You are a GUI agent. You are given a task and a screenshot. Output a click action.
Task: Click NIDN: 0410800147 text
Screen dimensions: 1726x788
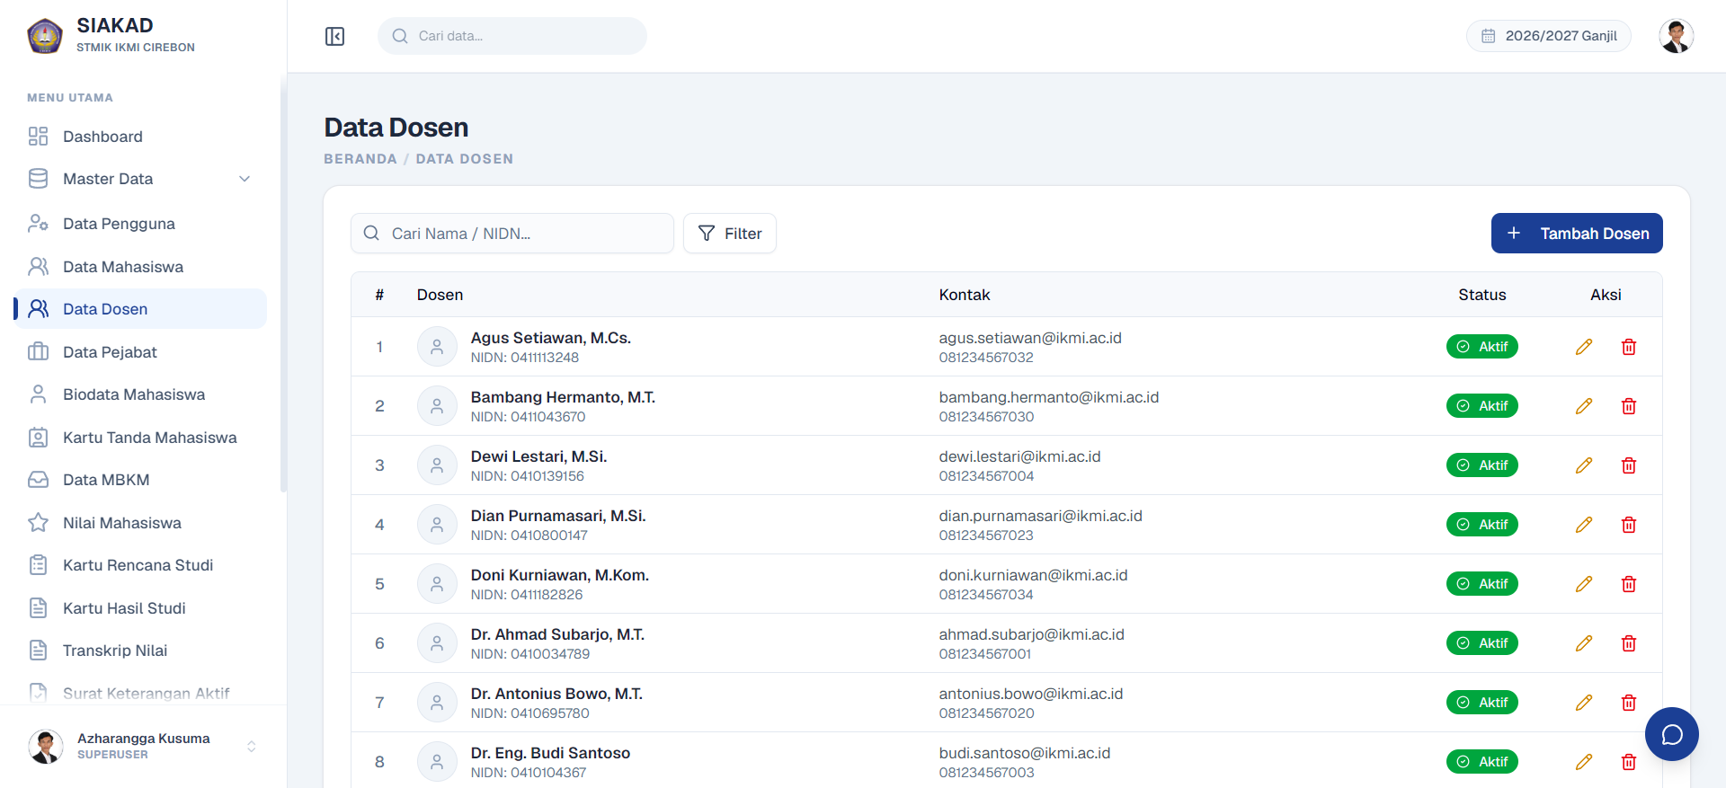tap(529, 536)
